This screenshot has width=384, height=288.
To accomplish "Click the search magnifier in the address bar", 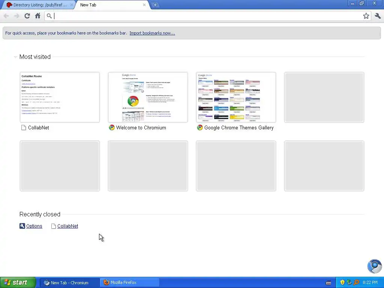I will coord(49,16).
